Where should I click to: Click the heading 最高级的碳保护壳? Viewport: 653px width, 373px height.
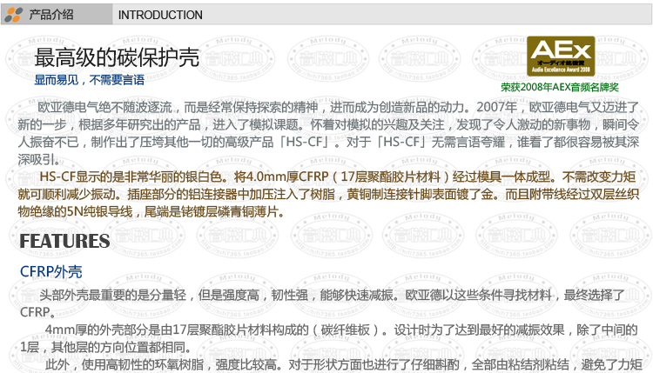click(117, 57)
